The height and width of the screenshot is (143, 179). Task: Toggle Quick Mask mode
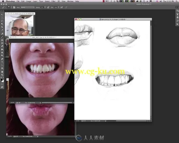2,84
